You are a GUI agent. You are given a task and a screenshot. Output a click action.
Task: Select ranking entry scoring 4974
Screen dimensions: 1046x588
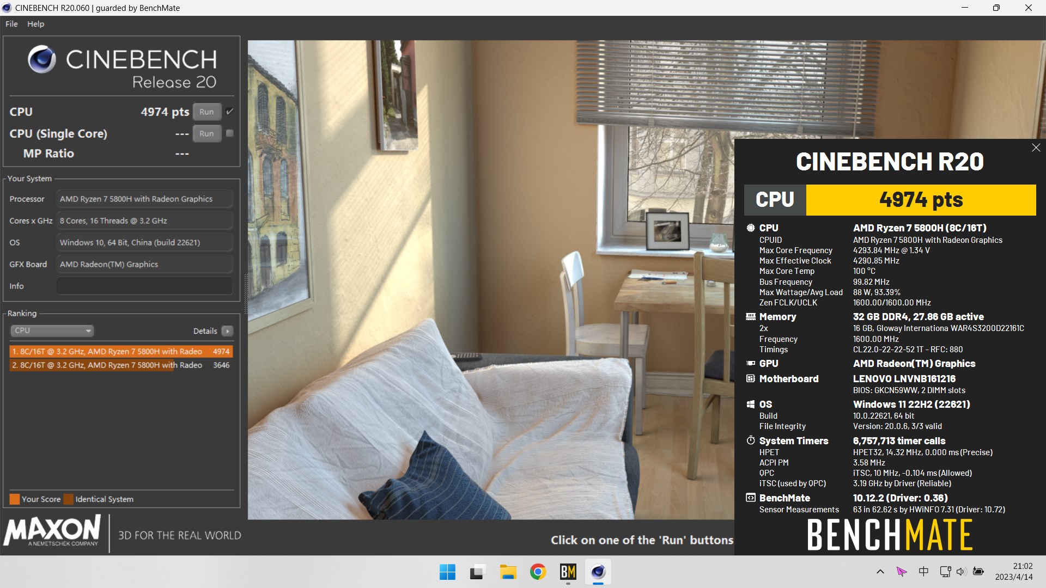point(121,352)
